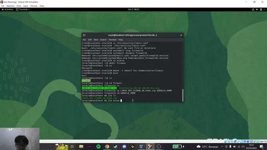This screenshot has height=150, width=267.
Task: Open the VirtualBox View menu
Action: point(19,6)
